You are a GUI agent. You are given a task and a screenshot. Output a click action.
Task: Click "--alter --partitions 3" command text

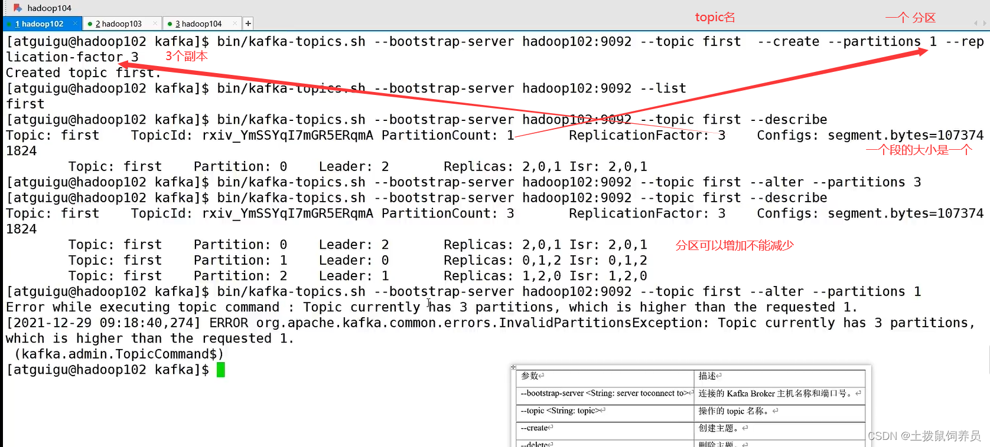click(x=835, y=182)
